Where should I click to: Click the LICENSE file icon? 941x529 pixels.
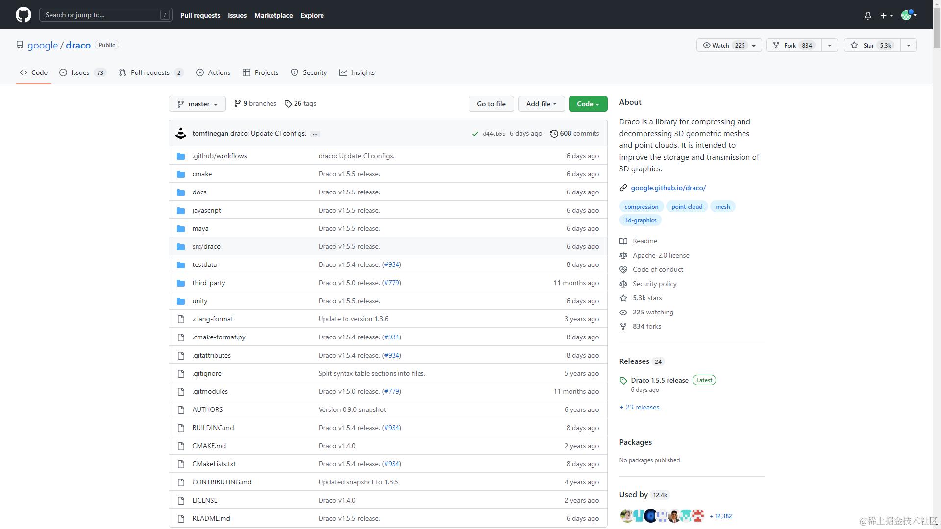(181, 500)
